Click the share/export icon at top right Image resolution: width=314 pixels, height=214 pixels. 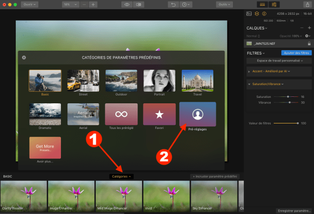point(307,4)
